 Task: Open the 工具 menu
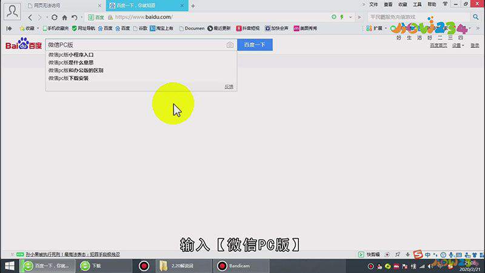coord(417,4)
